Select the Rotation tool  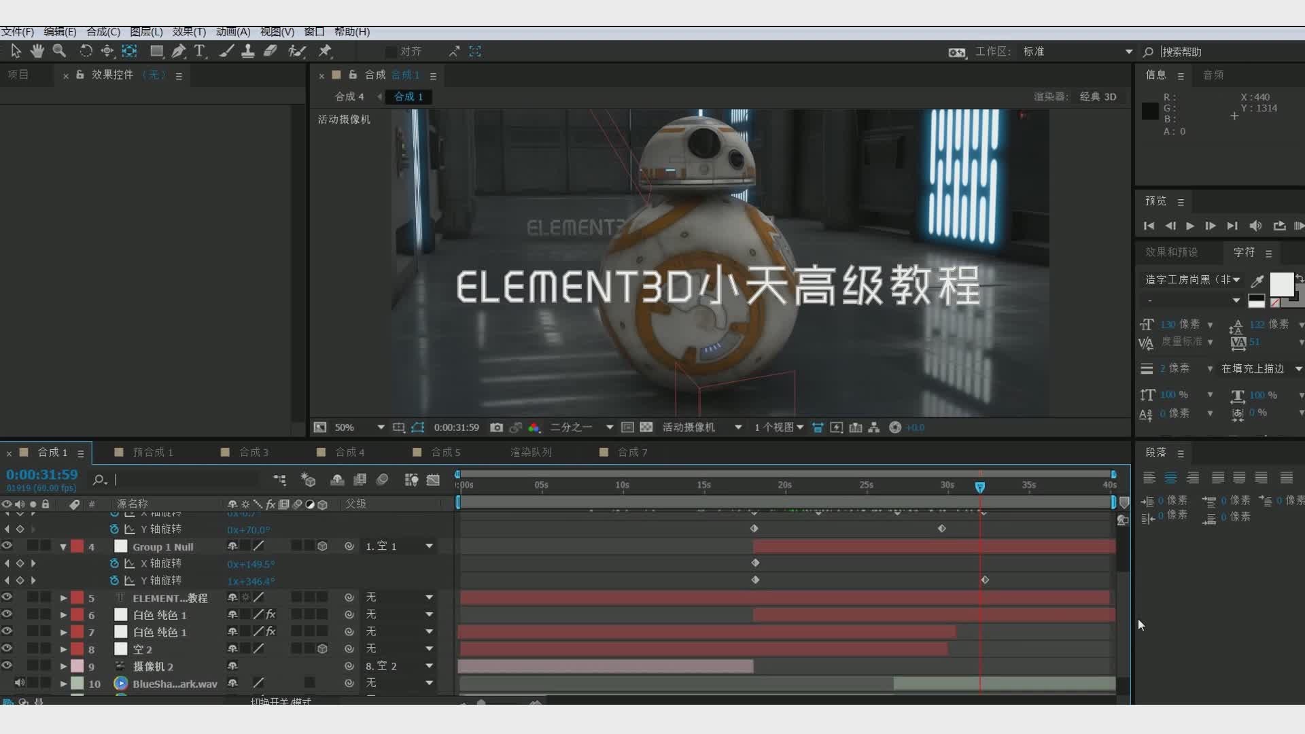[86, 51]
